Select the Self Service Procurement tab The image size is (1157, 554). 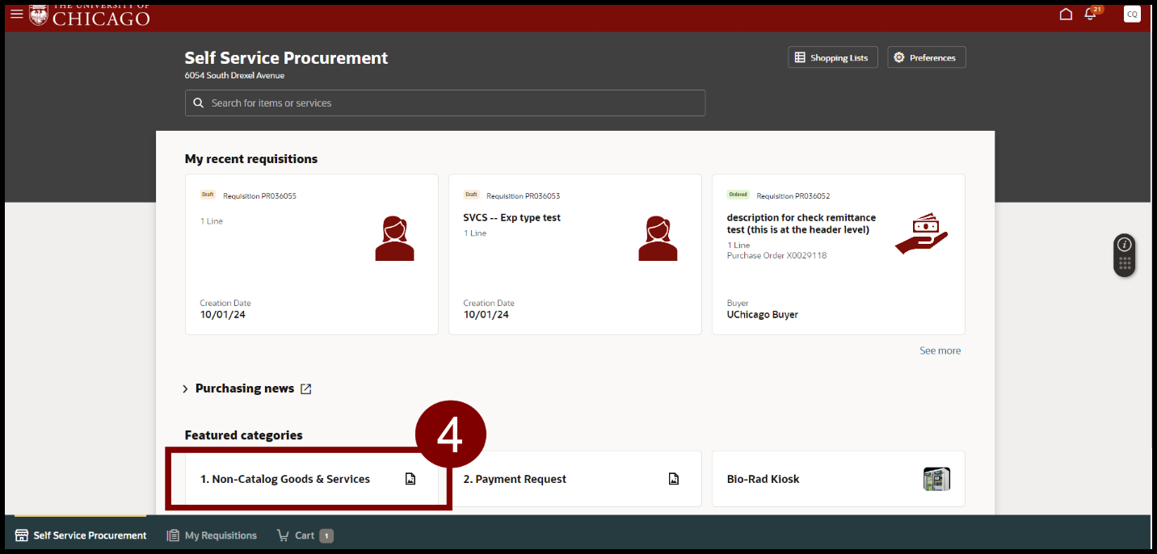point(81,535)
